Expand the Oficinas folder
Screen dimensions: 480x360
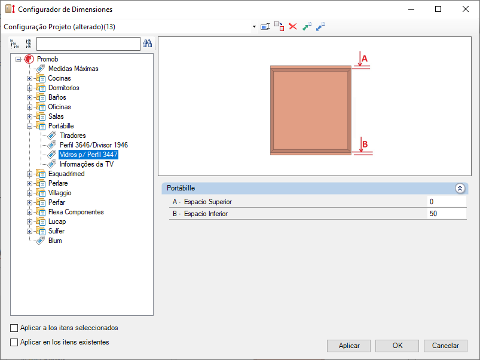pyautogui.click(x=29, y=107)
